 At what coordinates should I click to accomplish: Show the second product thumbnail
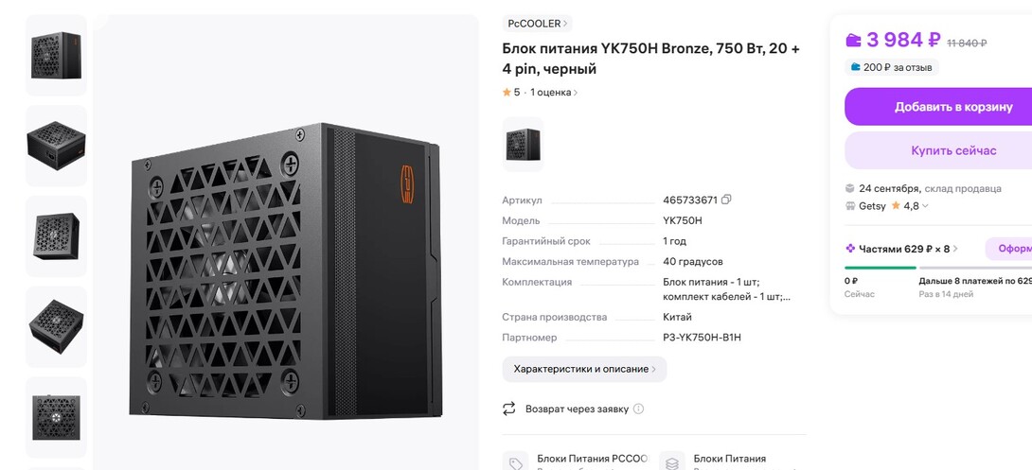(x=57, y=146)
